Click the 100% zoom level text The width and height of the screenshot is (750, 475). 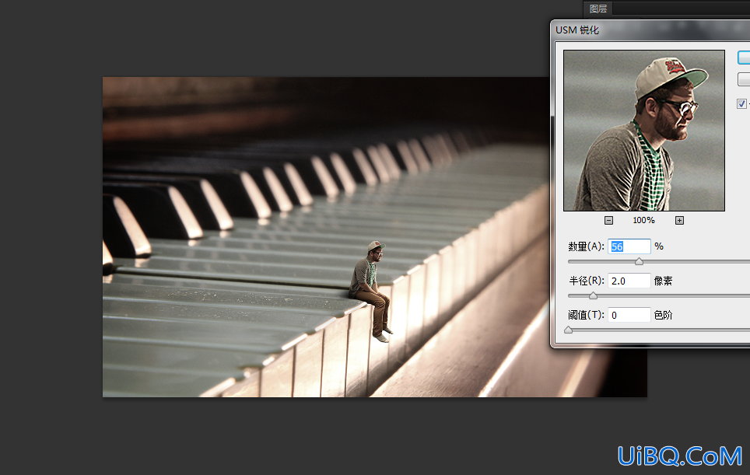coord(644,220)
